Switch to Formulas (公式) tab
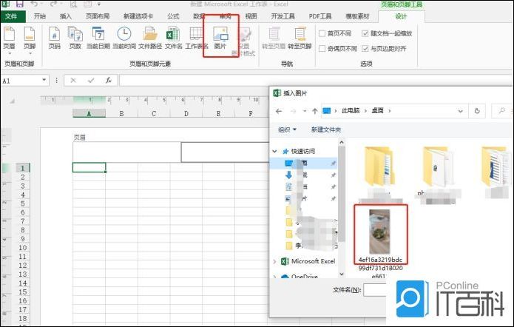This screenshot has height=327, width=514. coord(173,16)
